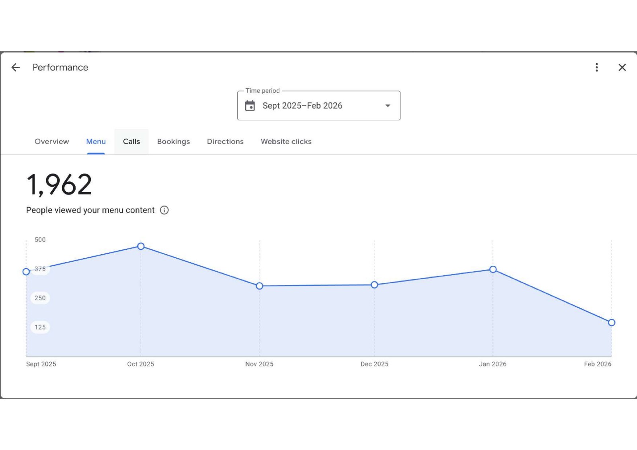
Task: Select the Oct 2025 peak data point
Action: click(x=141, y=246)
